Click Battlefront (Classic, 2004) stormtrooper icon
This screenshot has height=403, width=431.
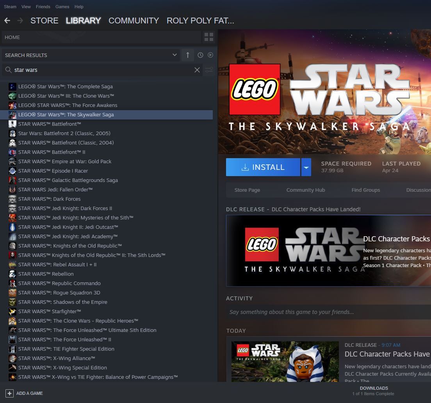click(12, 143)
